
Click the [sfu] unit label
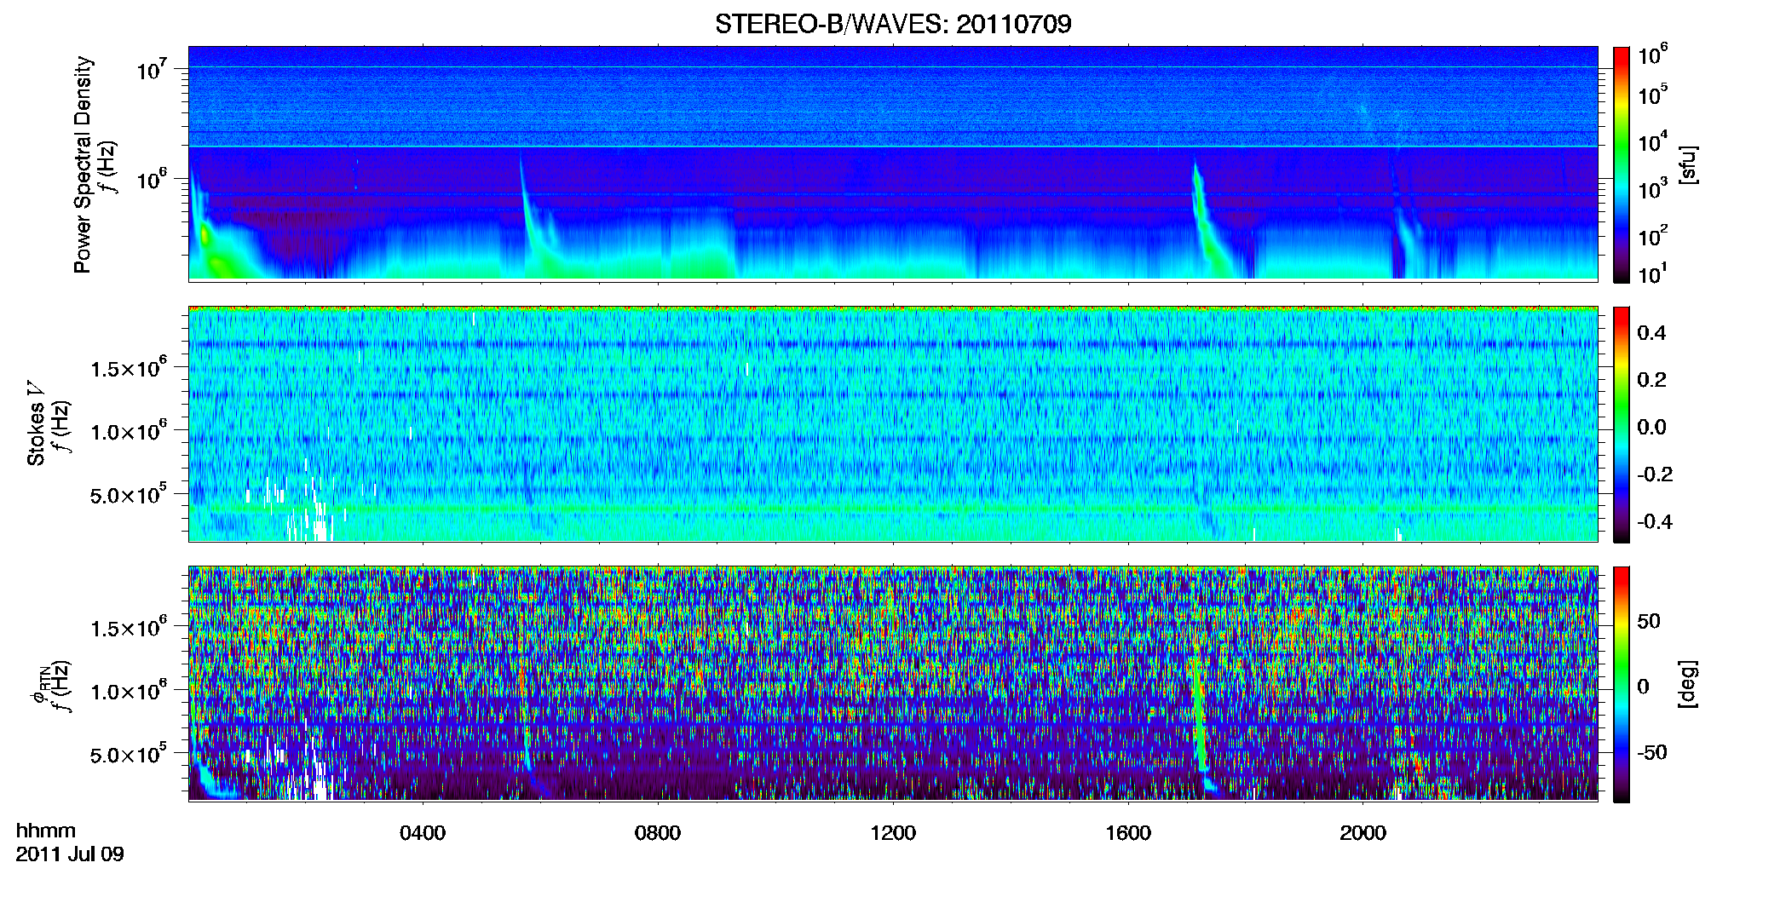[1688, 164]
